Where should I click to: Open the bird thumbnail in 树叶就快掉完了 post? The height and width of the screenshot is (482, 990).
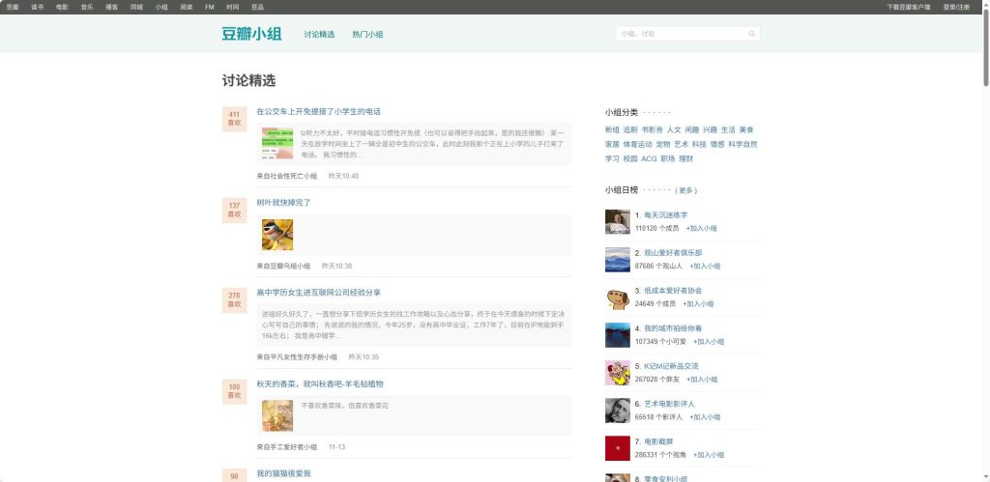277,235
